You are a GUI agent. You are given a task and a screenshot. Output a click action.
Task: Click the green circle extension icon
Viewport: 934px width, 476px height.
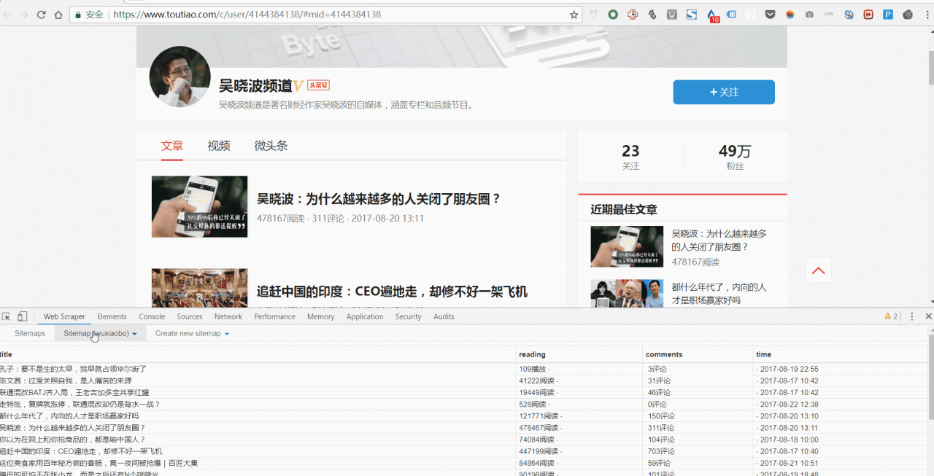613,15
